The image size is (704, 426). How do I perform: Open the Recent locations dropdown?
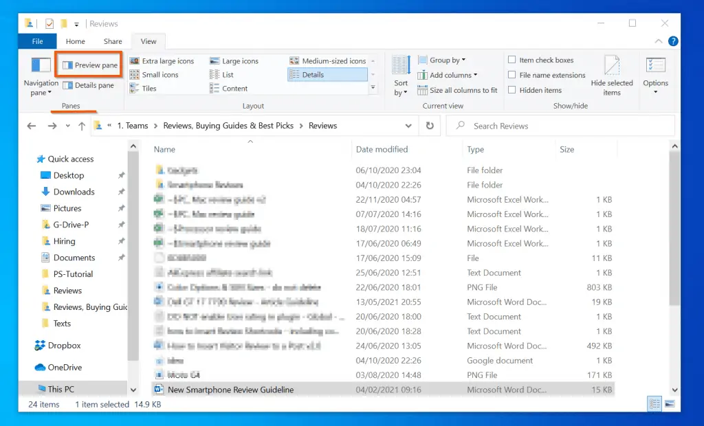[x=68, y=126]
